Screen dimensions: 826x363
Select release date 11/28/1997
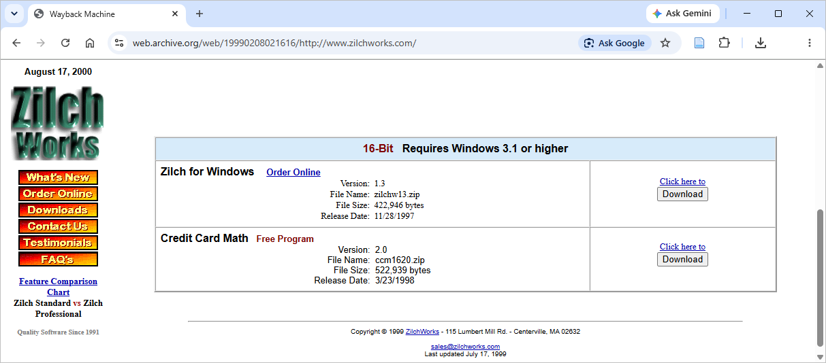[394, 216]
